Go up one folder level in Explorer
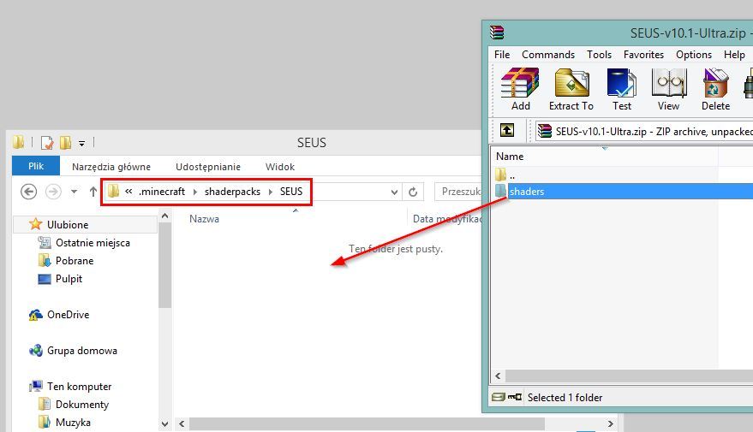Image resolution: width=753 pixels, height=432 pixels. point(93,192)
